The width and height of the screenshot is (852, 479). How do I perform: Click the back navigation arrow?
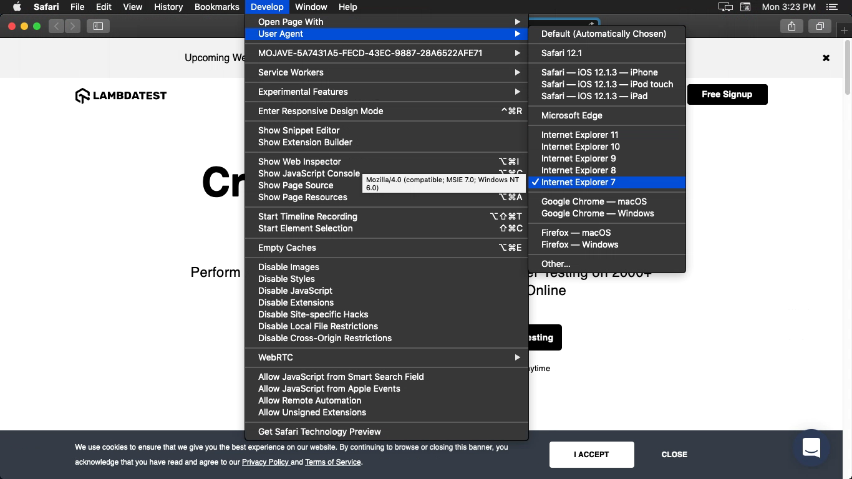57,26
